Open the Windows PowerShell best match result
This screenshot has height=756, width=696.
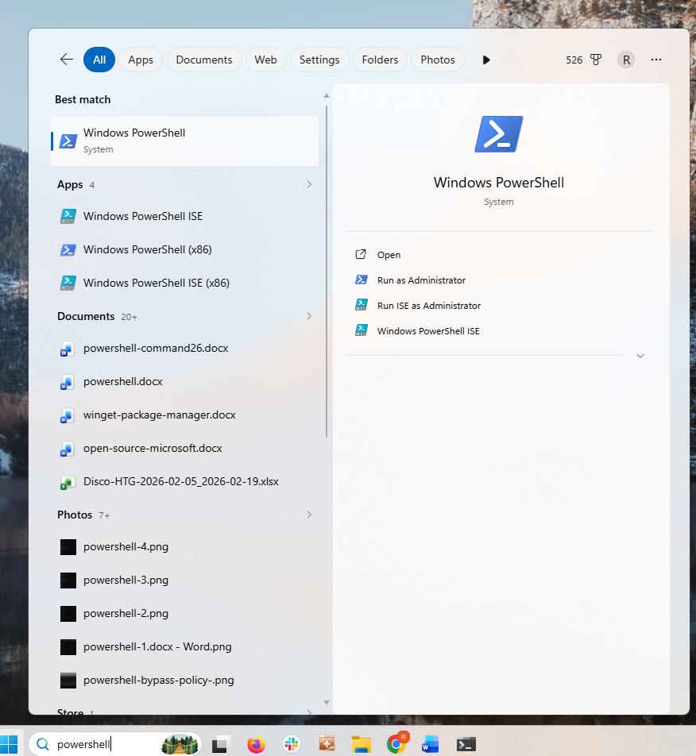[x=185, y=141]
